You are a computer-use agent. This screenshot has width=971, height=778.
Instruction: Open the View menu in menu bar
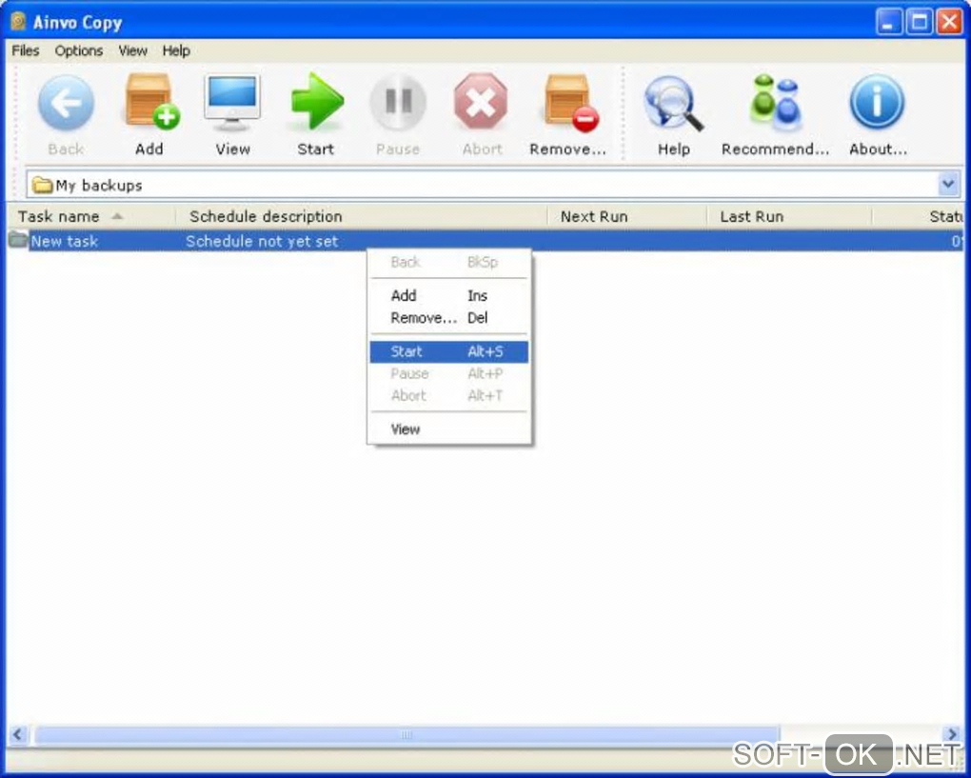(132, 50)
